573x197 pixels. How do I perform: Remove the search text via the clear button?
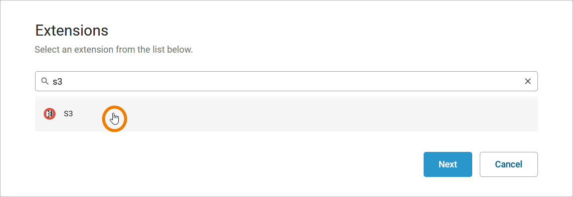point(528,81)
